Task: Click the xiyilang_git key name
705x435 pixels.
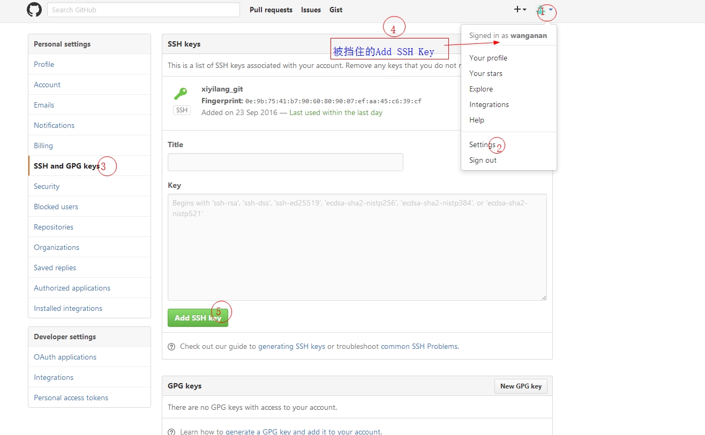Action: pos(222,89)
